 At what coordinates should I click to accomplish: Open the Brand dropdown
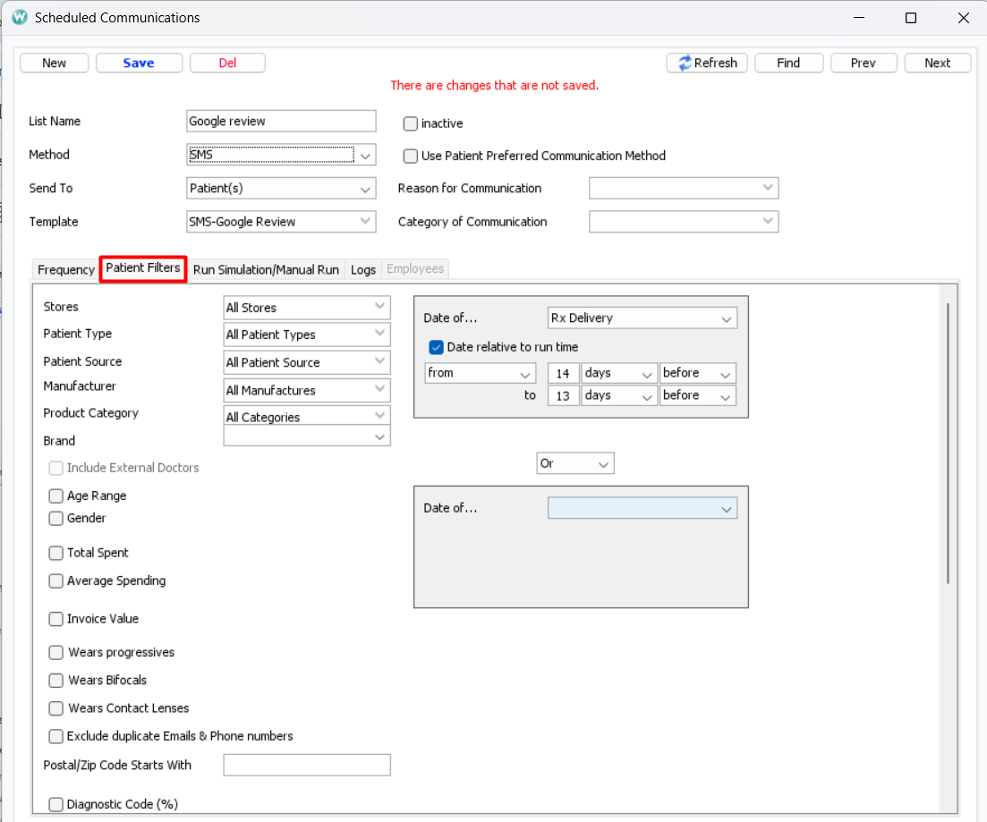[307, 436]
